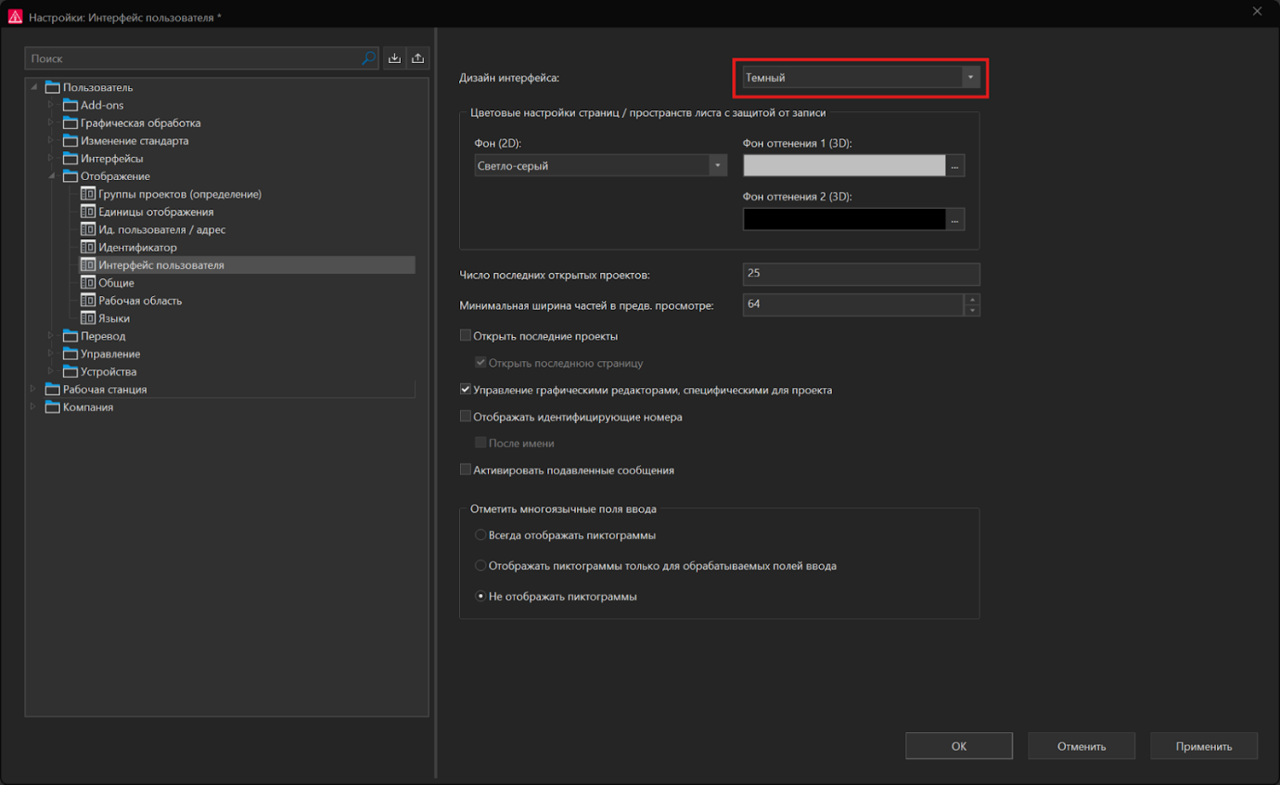1280x785 pixels.
Task: Click the Рабочая станция folder icon
Action: 52,389
